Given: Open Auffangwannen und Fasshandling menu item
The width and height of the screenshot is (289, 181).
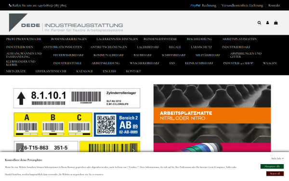Looking at the screenshot, I should point(24,55).
